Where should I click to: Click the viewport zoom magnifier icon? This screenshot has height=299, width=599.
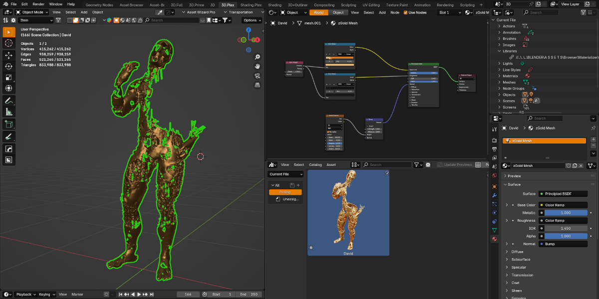257,57
